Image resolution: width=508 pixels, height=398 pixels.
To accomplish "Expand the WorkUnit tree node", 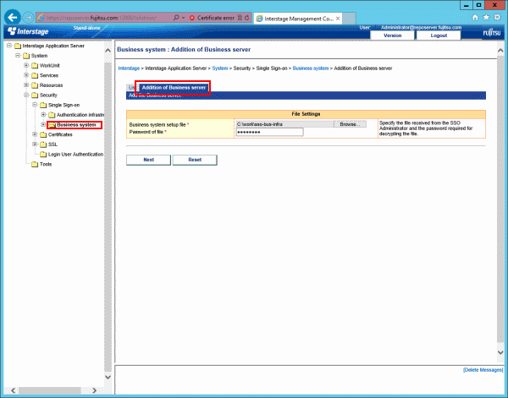I will tap(26, 65).
